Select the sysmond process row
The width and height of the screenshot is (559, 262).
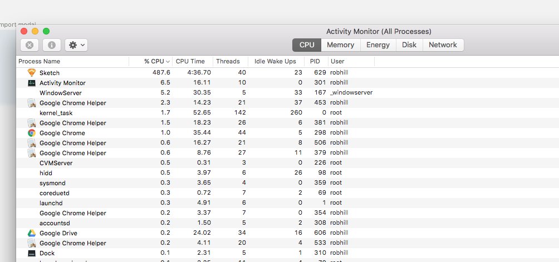click(287, 183)
